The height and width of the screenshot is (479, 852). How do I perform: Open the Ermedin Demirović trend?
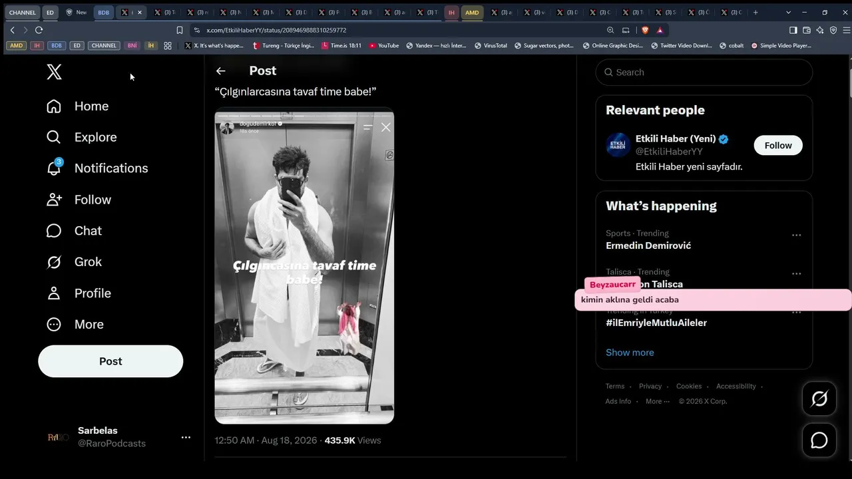[648, 245]
